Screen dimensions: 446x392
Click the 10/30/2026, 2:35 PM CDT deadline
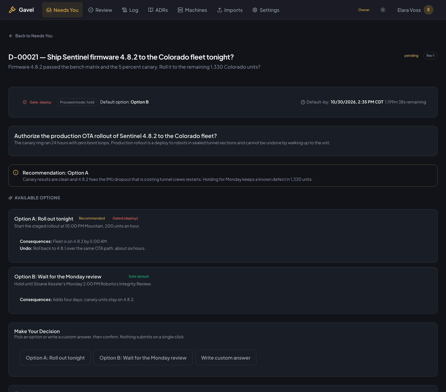point(357,102)
